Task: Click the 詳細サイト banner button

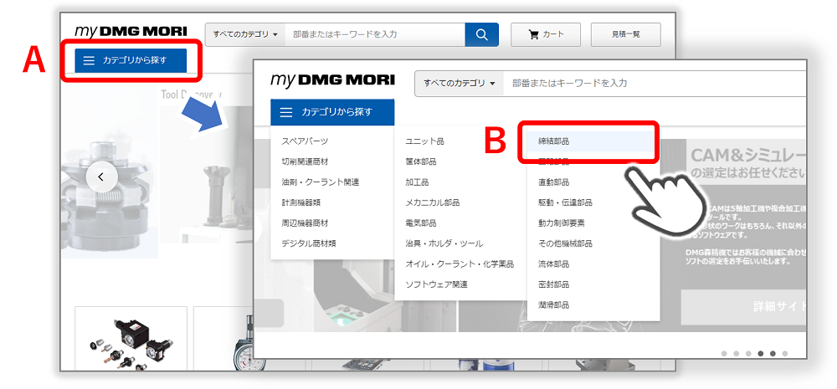Action: click(x=743, y=307)
